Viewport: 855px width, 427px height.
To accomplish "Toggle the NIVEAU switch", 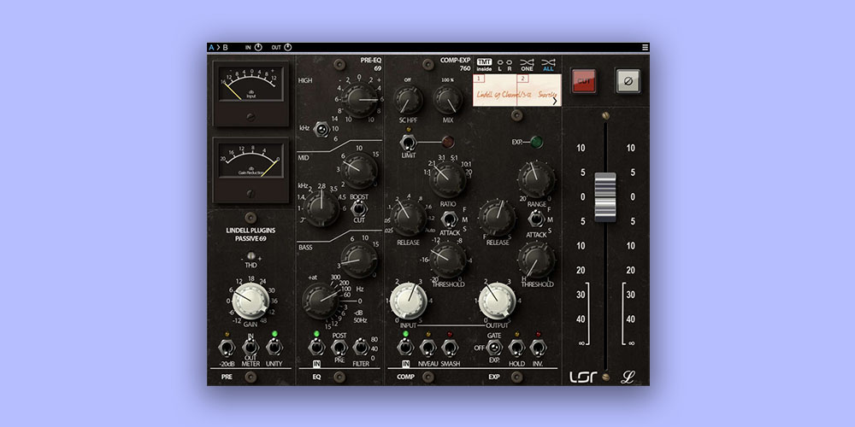I will coord(427,347).
